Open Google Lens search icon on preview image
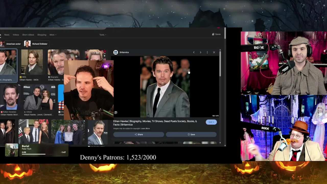 pos(116,113)
